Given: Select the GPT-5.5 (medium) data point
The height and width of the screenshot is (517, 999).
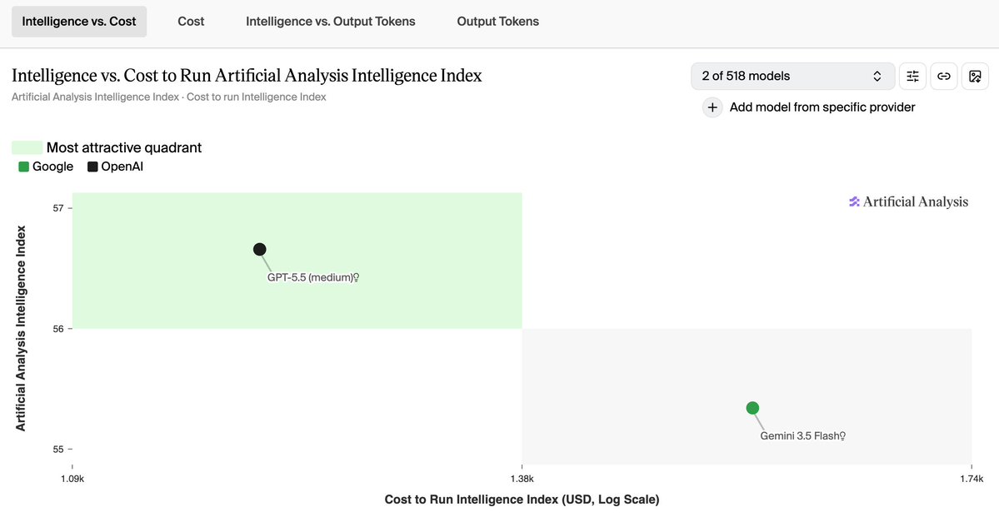Looking at the screenshot, I should pyautogui.click(x=259, y=249).
